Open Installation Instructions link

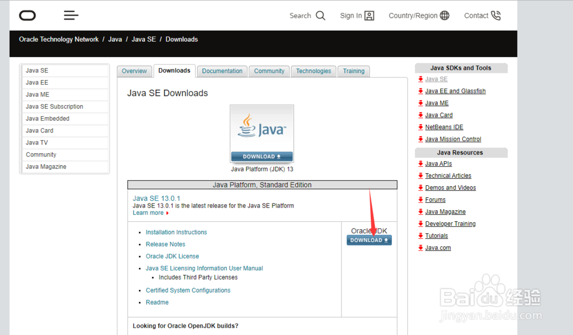[x=176, y=232]
